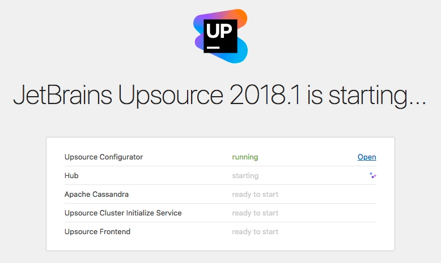441x263 pixels.
Task: Click the Upsource logo at the top
Action: [220, 36]
